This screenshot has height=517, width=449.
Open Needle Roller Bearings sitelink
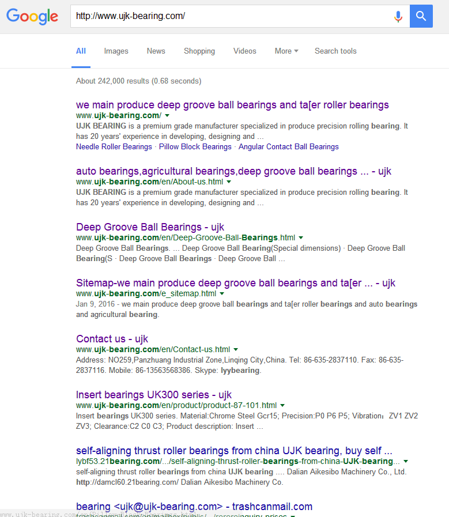pyautogui.click(x=114, y=147)
